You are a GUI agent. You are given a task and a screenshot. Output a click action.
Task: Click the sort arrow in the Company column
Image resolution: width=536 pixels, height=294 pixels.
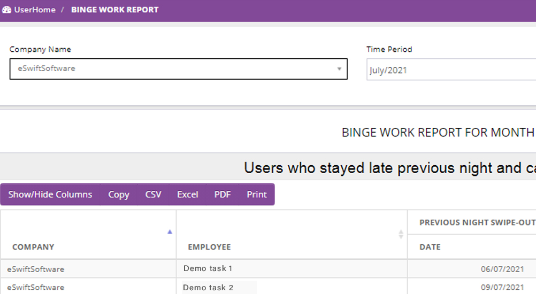pyautogui.click(x=170, y=232)
